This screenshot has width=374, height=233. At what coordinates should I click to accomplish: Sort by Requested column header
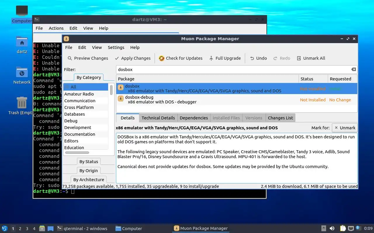click(x=342, y=79)
